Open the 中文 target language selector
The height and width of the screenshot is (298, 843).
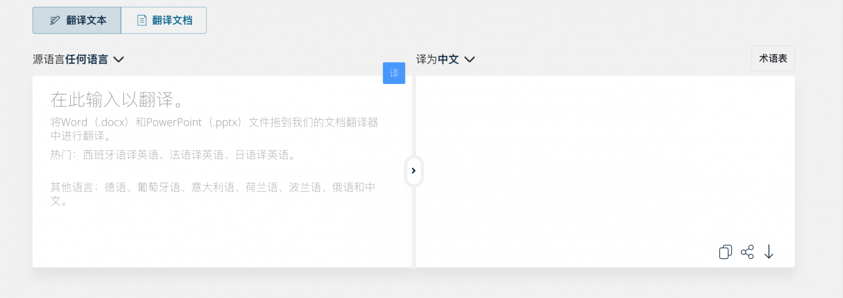[448, 59]
